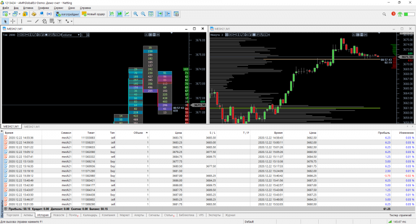Image resolution: width=416 pixels, height=224 pixels.
Task: Select the cursor arrow tool
Action: pos(5,21)
